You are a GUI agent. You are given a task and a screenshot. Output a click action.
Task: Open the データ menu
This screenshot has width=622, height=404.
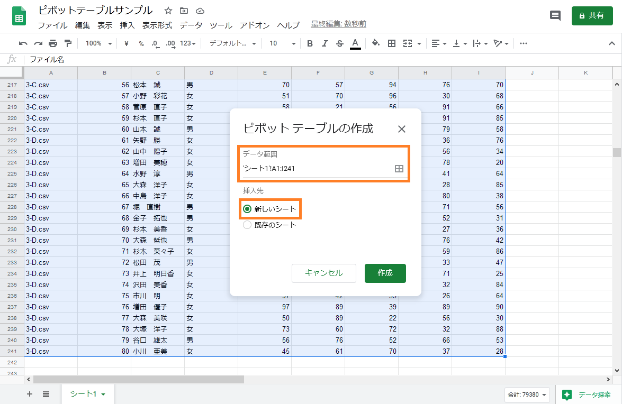[x=191, y=25]
